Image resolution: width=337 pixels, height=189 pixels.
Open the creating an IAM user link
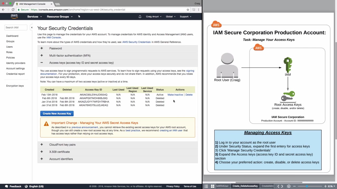(171, 130)
